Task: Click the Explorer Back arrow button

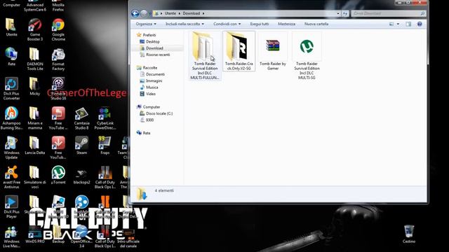Action: [x=135, y=13]
